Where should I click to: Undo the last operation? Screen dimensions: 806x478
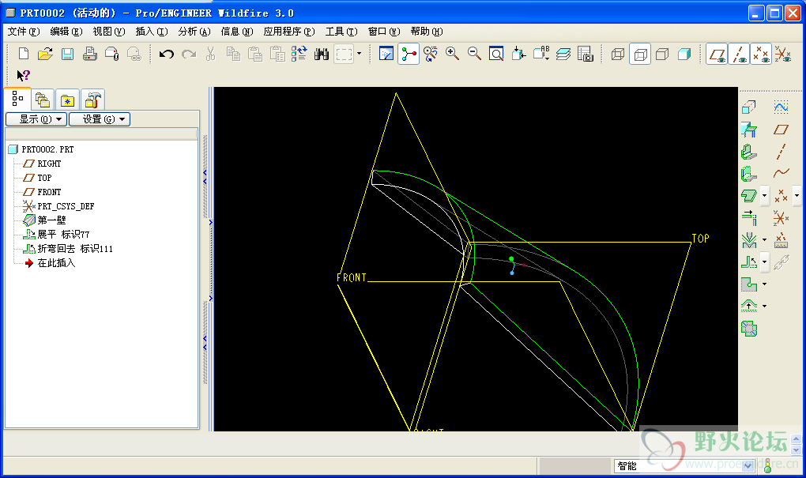point(166,54)
